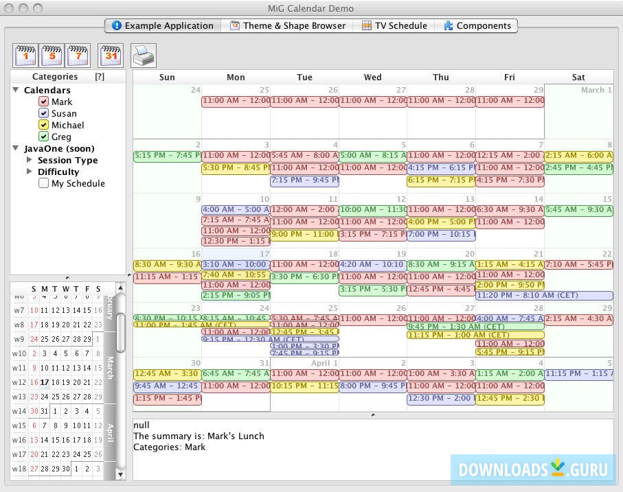Collapse the JavaOne (soon) tree node
Screen dimensions: 623x492
[x=16, y=148]
